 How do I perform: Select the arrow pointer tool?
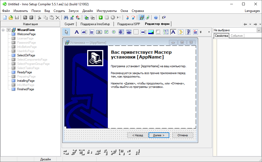click(x=66, y=32)
